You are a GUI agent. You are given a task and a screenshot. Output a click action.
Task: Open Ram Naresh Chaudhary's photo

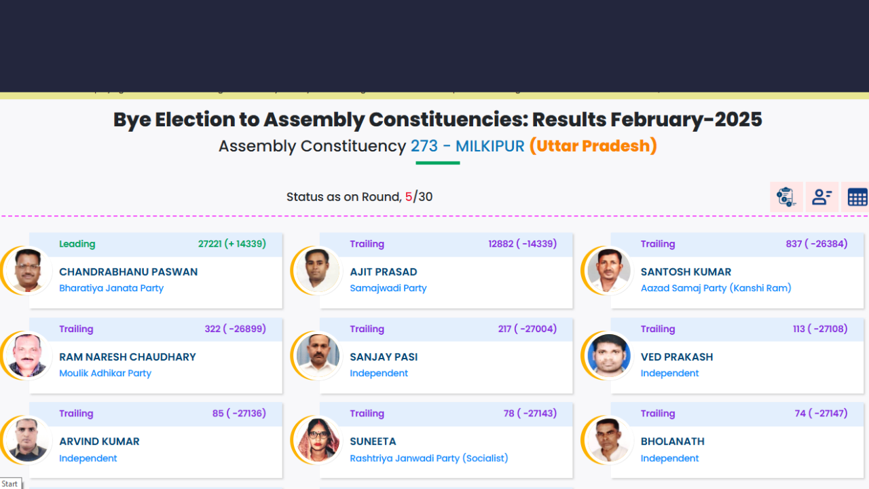point(27,355)
